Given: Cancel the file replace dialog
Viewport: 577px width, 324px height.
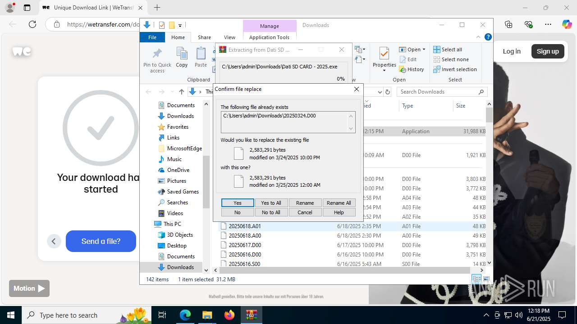Looking at the screenshot, I should click(305, 212).
